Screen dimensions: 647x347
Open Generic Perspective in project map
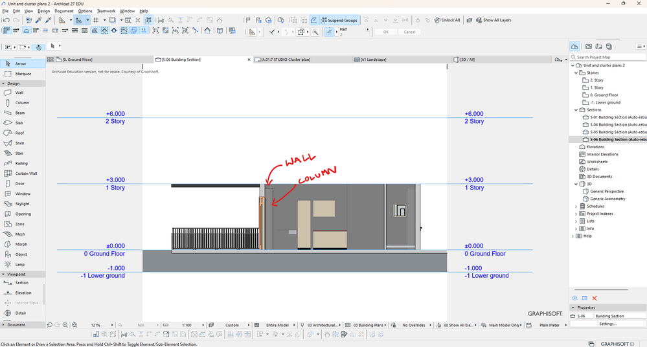pos(606,192)
